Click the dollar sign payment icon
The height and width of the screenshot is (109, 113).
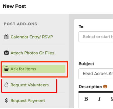point(6,101)
